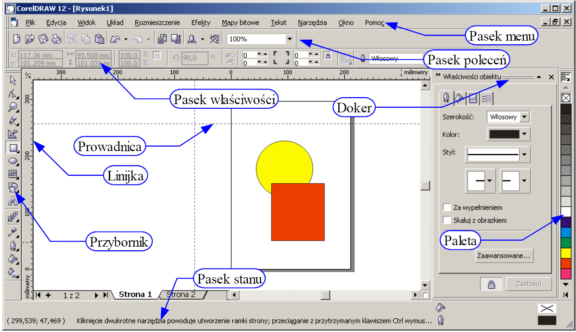Click the rotation angle 90,0 field
The height and width of the screenshot is (332, 576).
[x=195, y=58]
